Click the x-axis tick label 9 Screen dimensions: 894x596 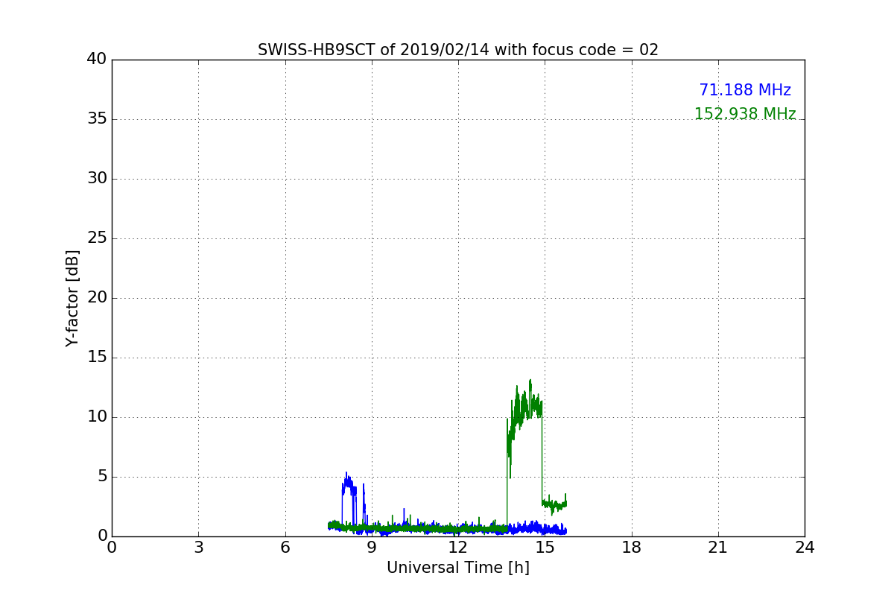[x=372, y=548]
